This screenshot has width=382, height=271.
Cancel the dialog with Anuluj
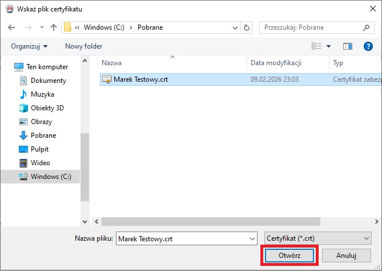click(346, 254)
